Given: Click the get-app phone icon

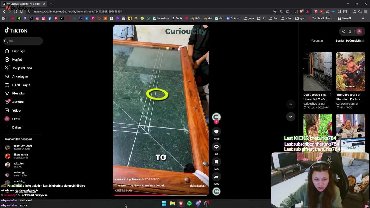Looking at the screenshot, I should click(350, 31).
